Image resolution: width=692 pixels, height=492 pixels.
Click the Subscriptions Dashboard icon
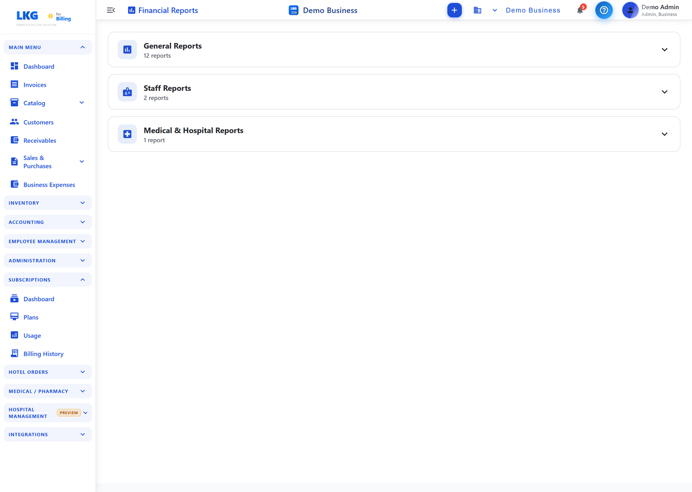[x=14, y=298]
